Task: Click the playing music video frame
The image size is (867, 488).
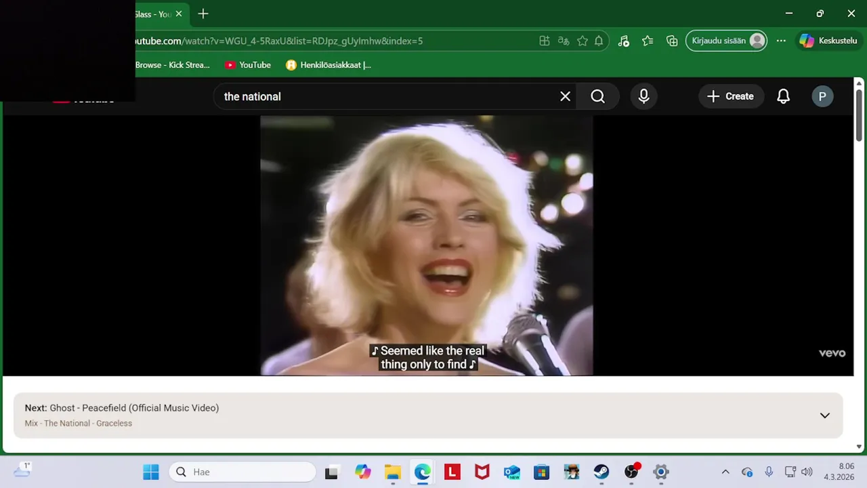Action: tap(427, 245)
